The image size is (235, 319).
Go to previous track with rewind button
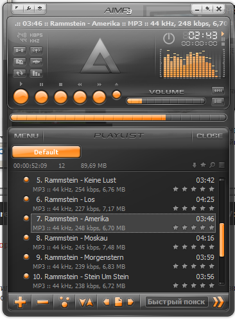[80, 97]
